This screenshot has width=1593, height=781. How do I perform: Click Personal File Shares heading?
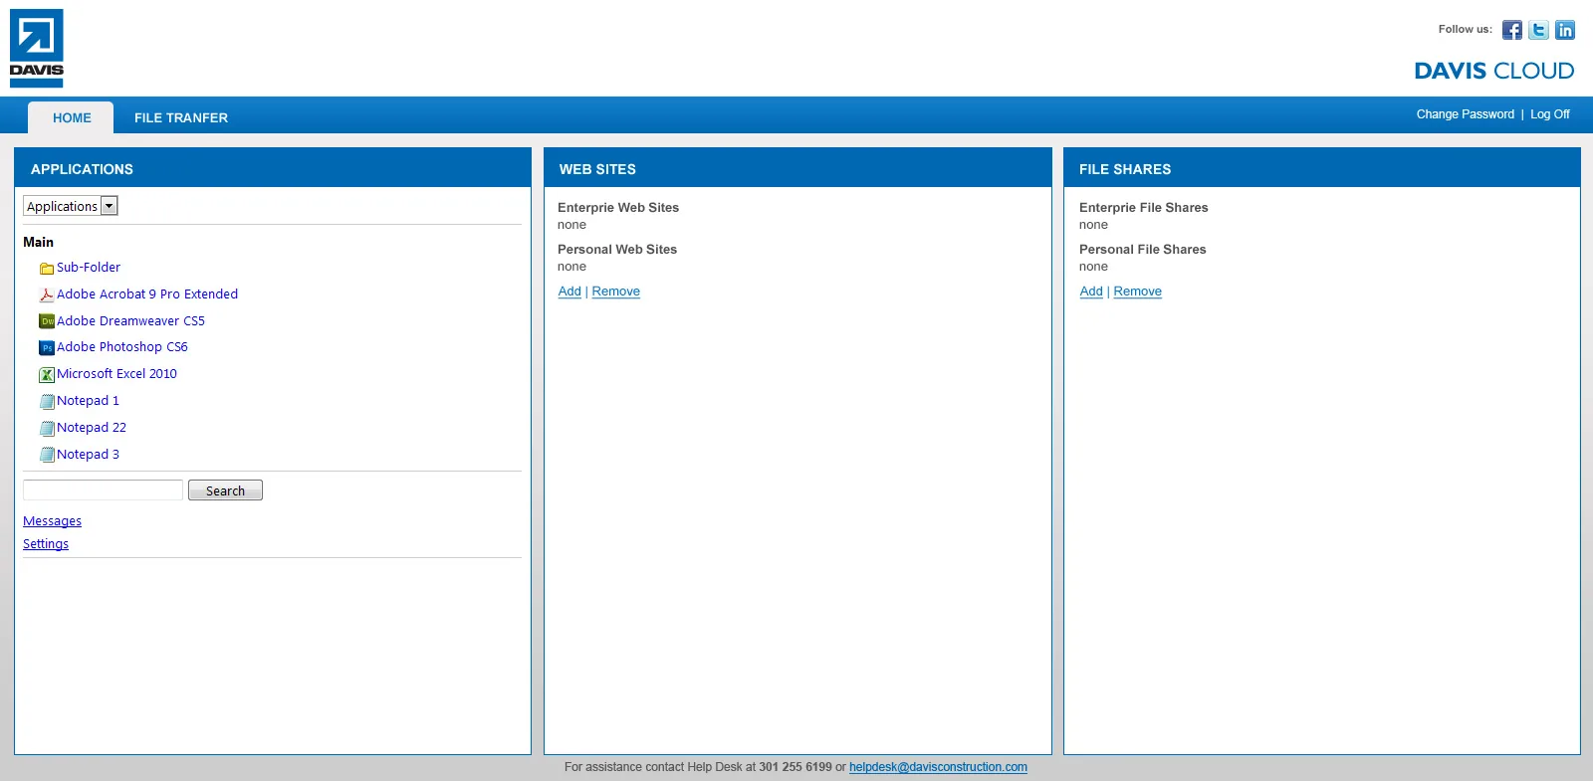click(x=1143, y=250)
